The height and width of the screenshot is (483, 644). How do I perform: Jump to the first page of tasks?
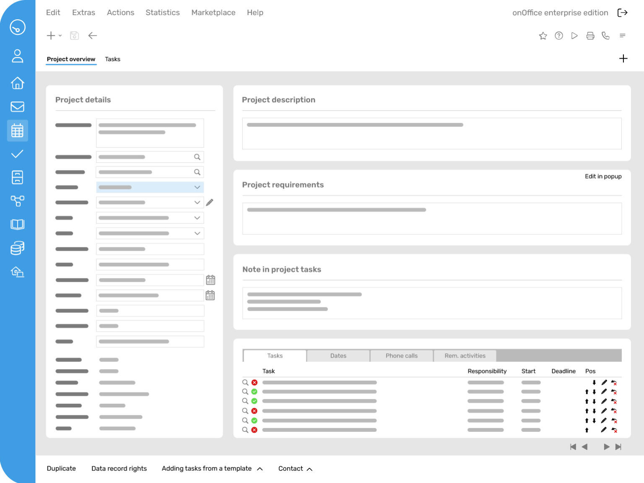tap(573, 447)
